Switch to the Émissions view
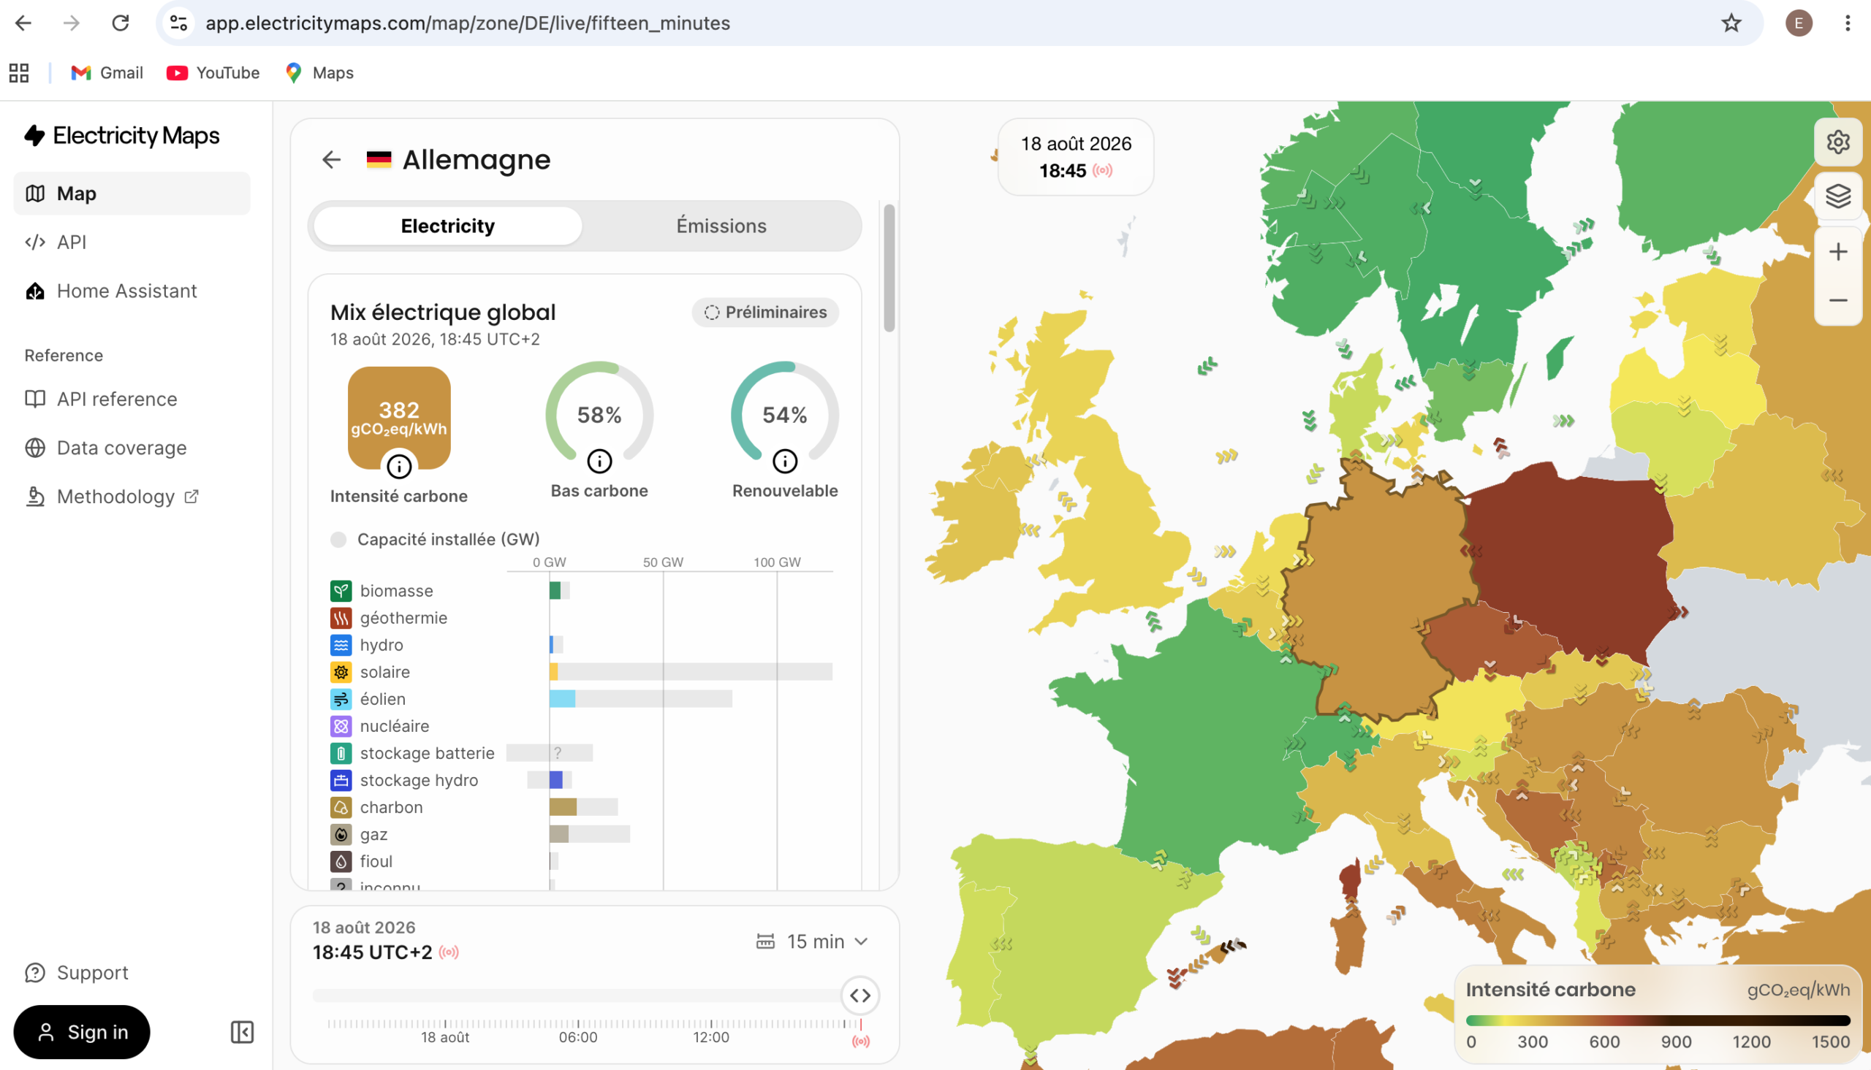 (x=721, y=226)
